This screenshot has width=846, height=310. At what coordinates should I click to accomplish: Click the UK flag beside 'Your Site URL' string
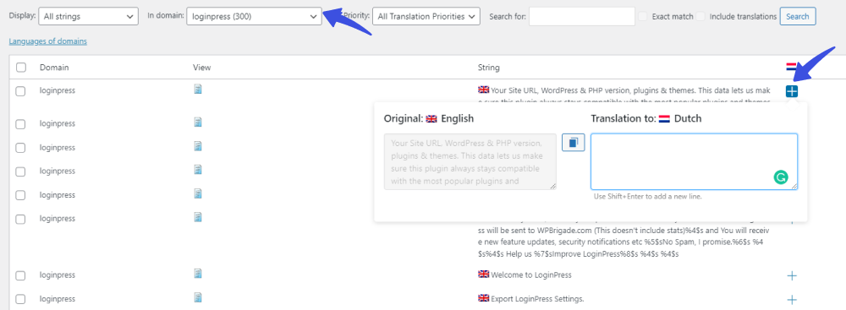pyautogui.click(x=483, y=90)
